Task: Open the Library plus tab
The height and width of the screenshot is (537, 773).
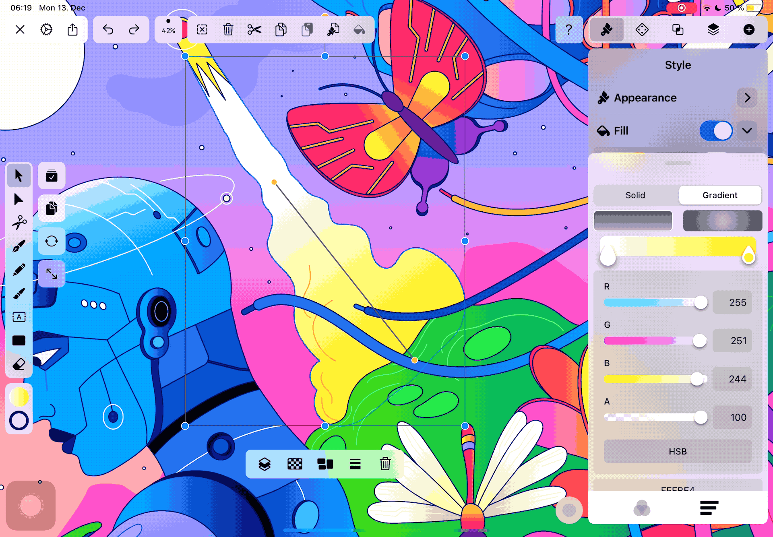Action: click(749, 30)
